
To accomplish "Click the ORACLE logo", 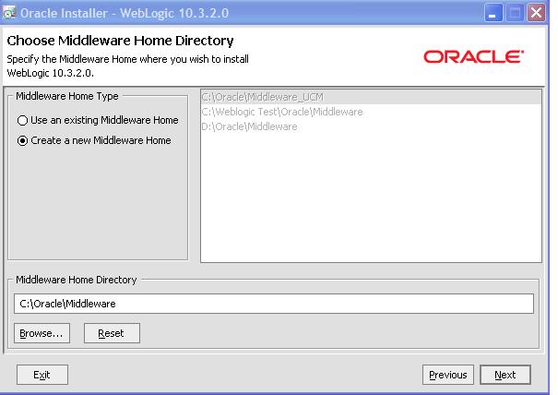I will [473, 56].
